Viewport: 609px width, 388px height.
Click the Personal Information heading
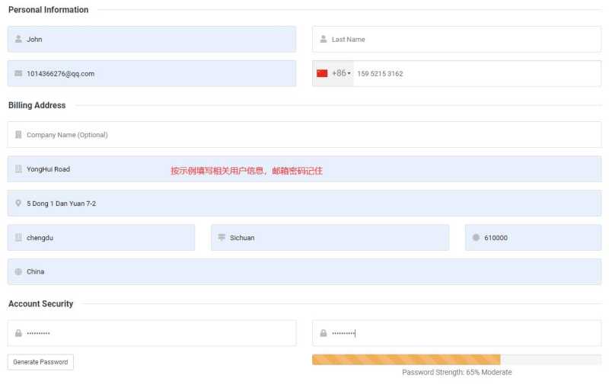(x=49, y=10)
